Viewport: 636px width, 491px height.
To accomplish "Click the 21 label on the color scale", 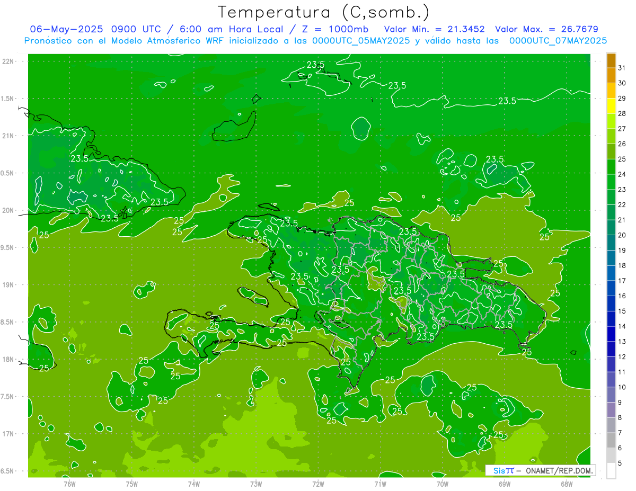I will [x=622, y=220].
